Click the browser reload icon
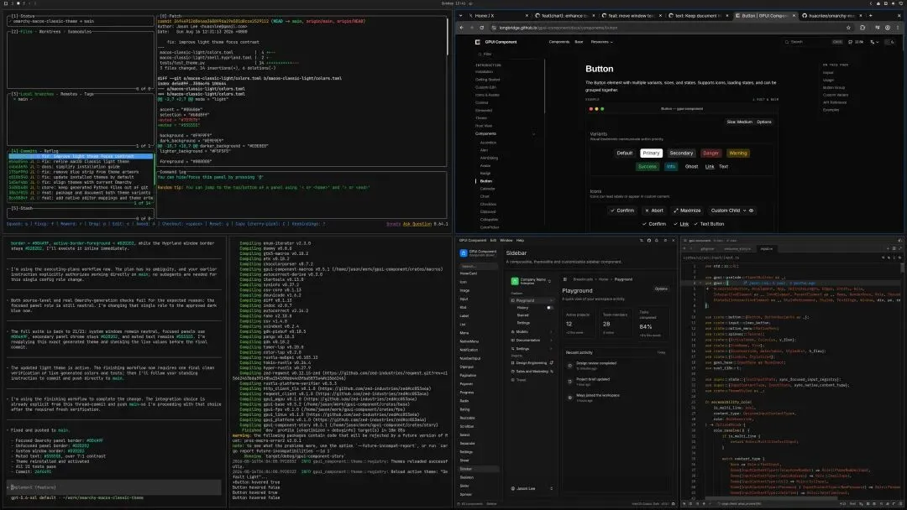The image size is (907, 510). tap(481, 28)
